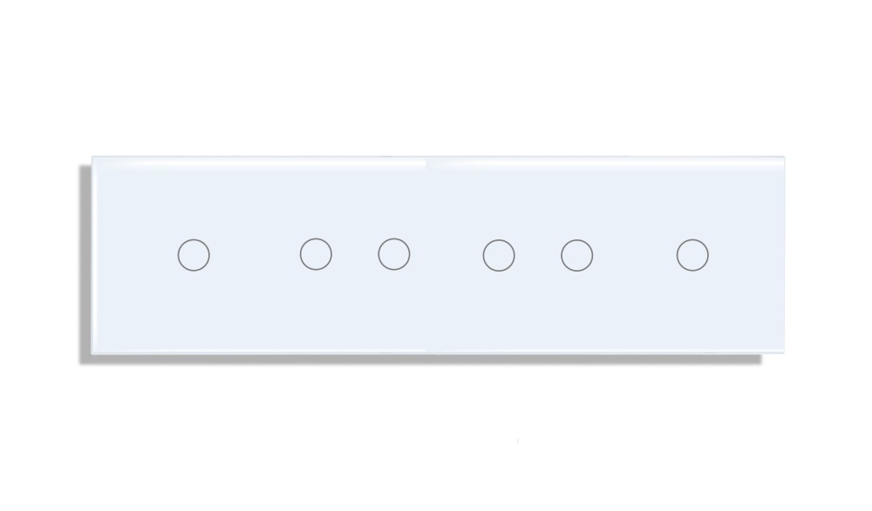Click the glossy highlight strip along panel's top
Viewport: 872px width, 511px height.
pos(439,162)
